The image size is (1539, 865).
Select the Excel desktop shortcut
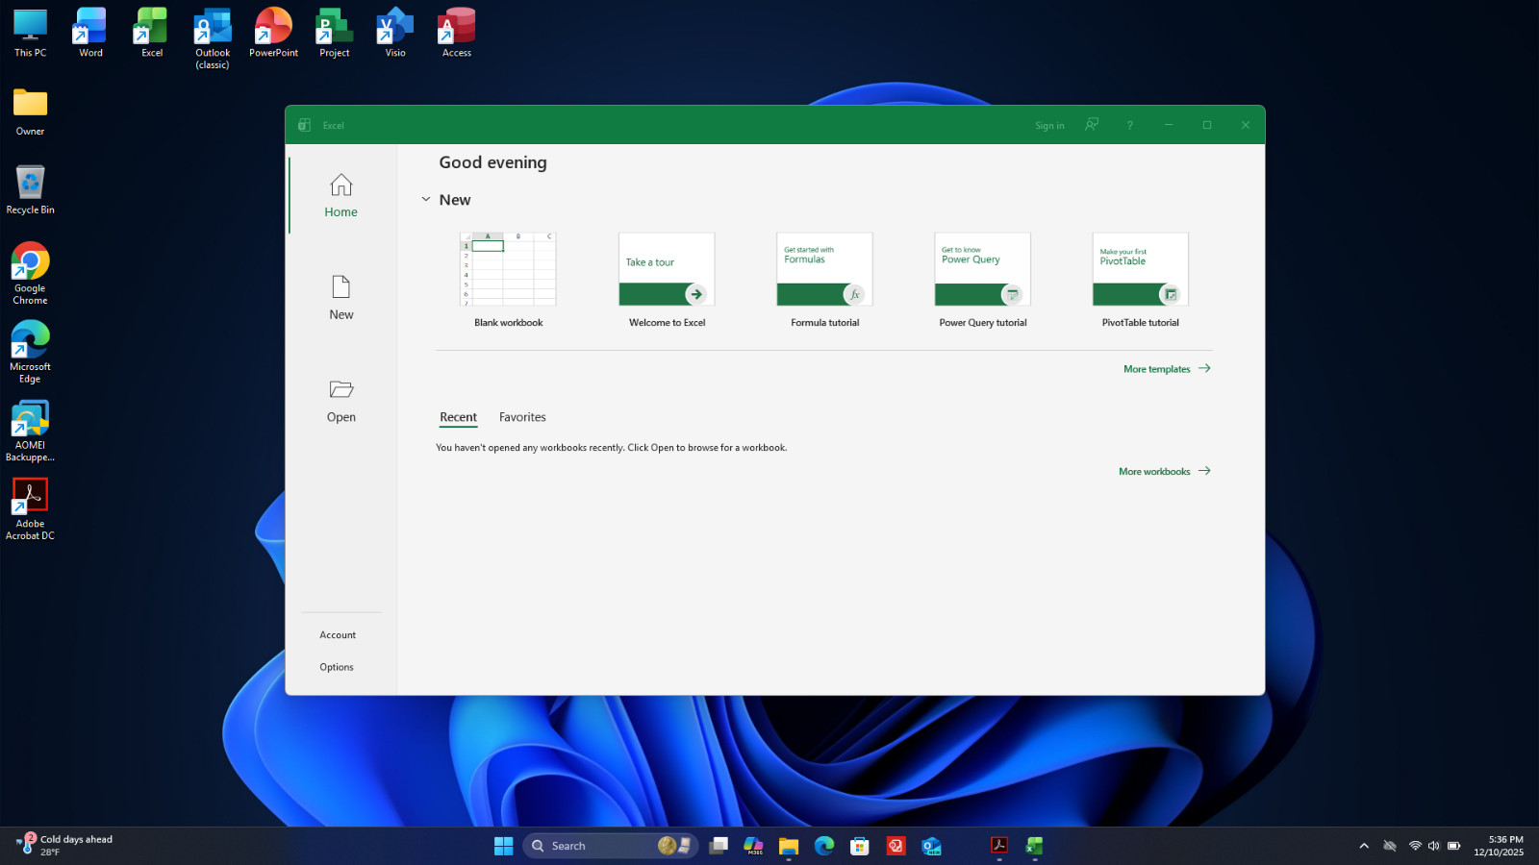pyautogui.click(x=152, y=34)
